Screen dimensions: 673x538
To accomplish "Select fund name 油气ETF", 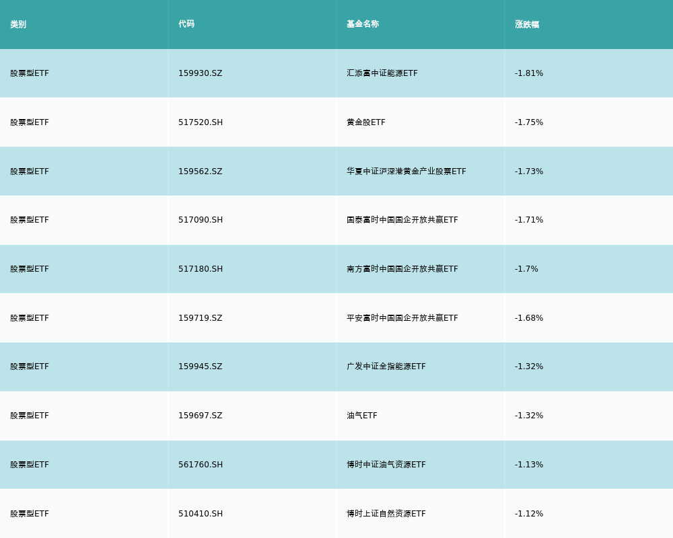I will tap(362, 416).
